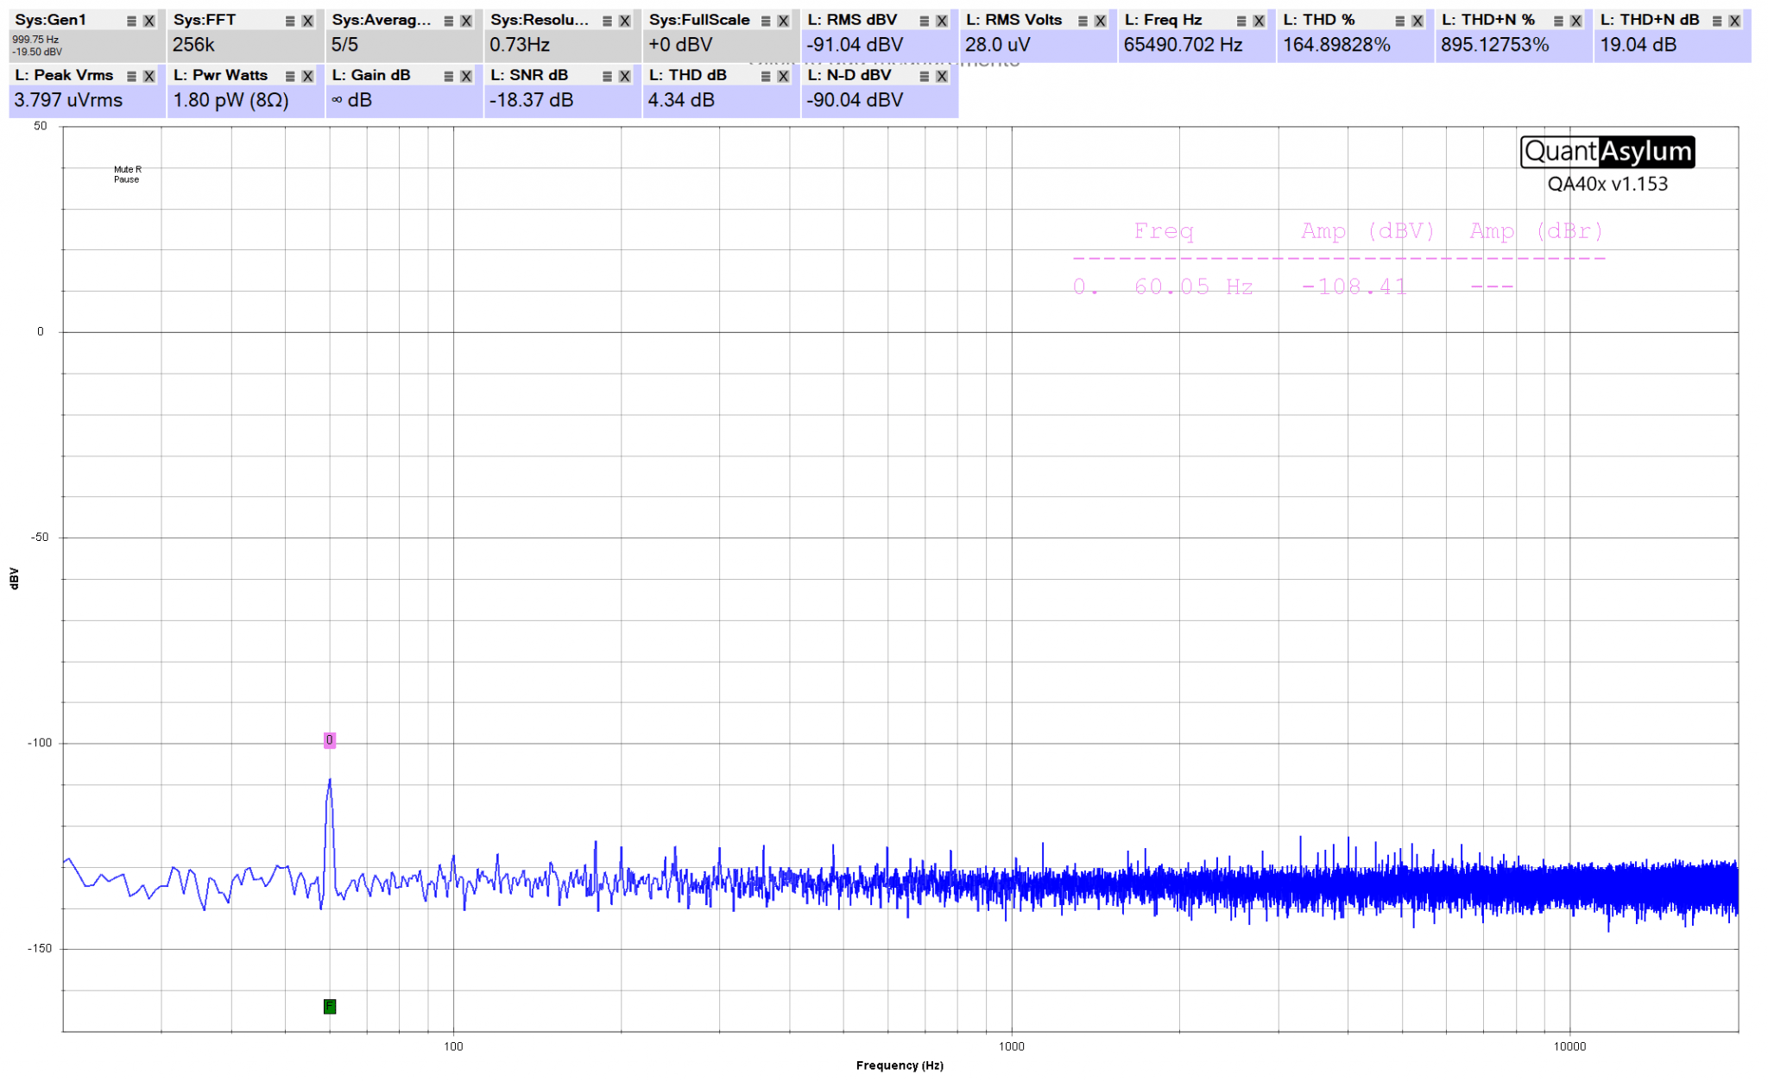The height and width of the screenshot is (1081, 1768).
Task: Close the L: Peak Vrms tile
Action: (x=149, y=76)
